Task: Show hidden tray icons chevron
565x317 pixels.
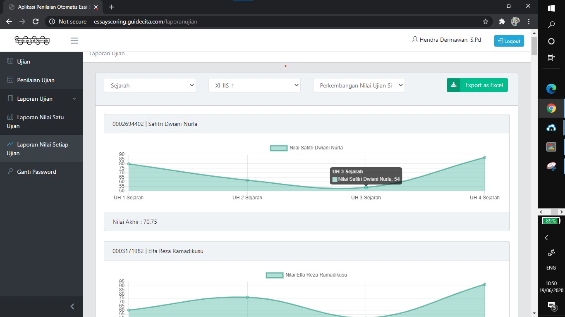Action: [546, 238]
